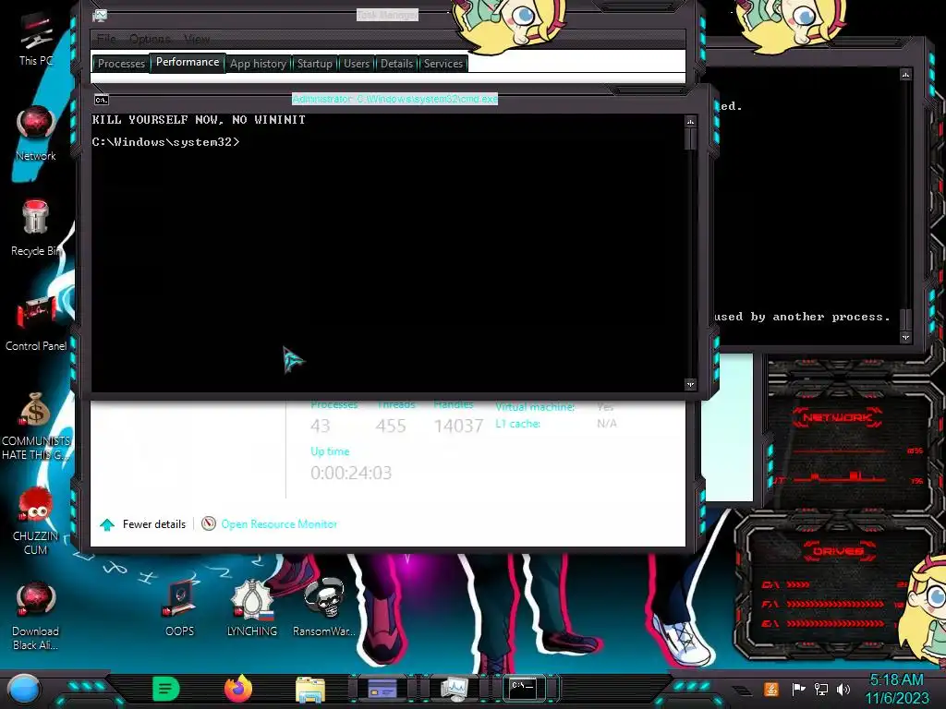Open the File menu in Task Manager
The width and height of the screenshot is (946, 709).
pyautogui.click(x=106, y=39)
